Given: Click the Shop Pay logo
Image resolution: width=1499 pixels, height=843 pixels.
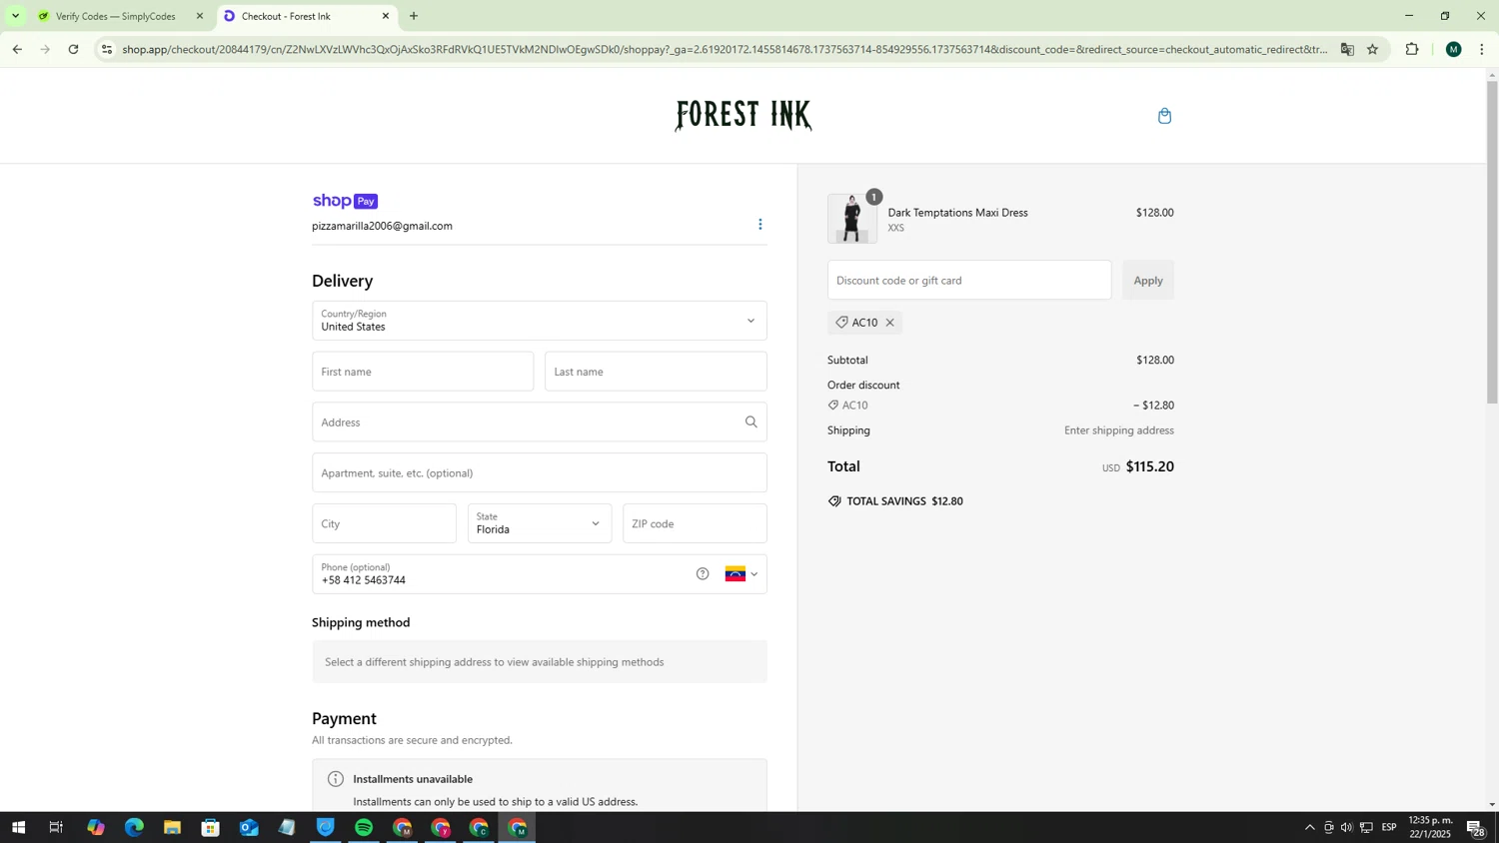Looking at the screenshot, I should click(345, 201).
